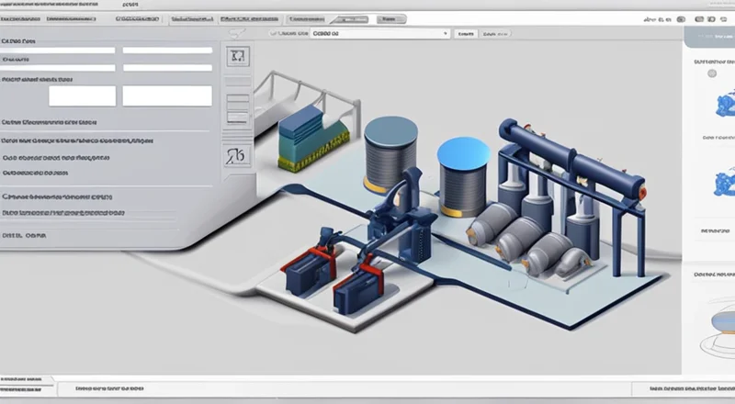Click the lower boxed icon in the vertical tool strip
The width and height of the screenshot is (735, 404).
pyautogui.click(x=237, y=154)
